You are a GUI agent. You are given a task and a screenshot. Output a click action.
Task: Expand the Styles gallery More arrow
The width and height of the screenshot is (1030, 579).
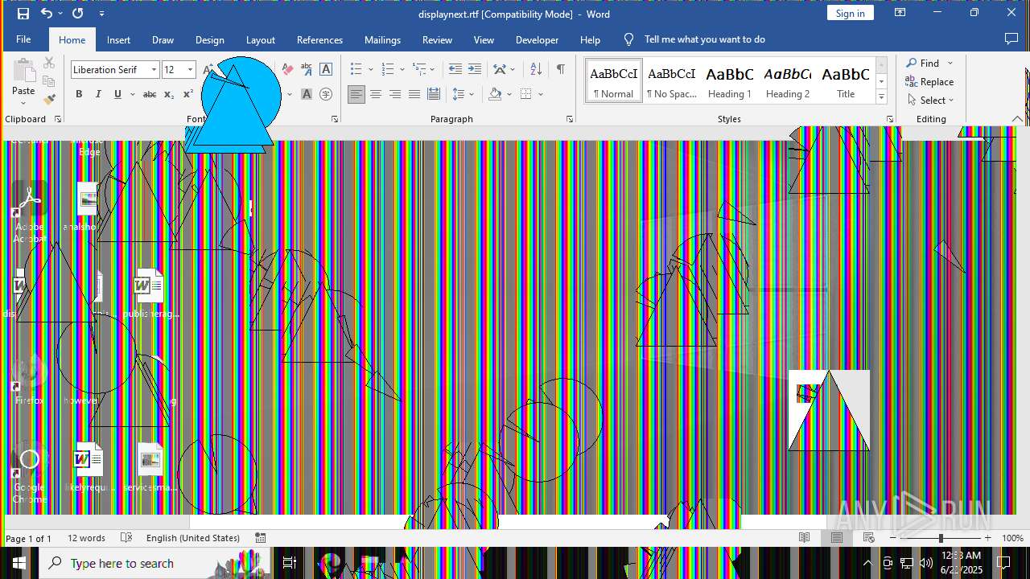[x=881, y=96]
